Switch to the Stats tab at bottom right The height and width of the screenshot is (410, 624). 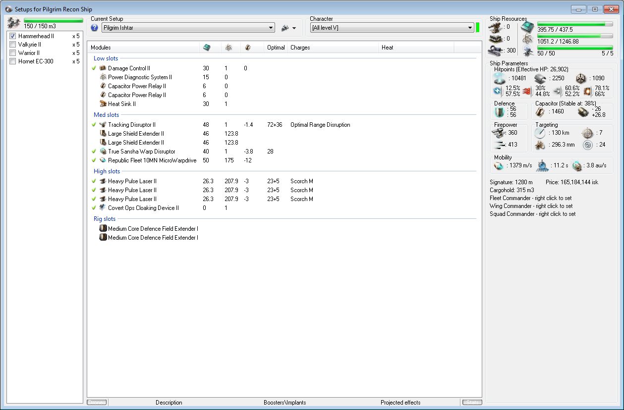[x=471, y=402]
